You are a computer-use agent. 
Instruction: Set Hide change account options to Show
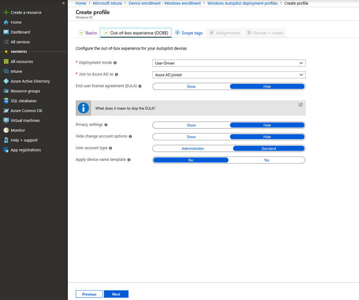point(191,137)
